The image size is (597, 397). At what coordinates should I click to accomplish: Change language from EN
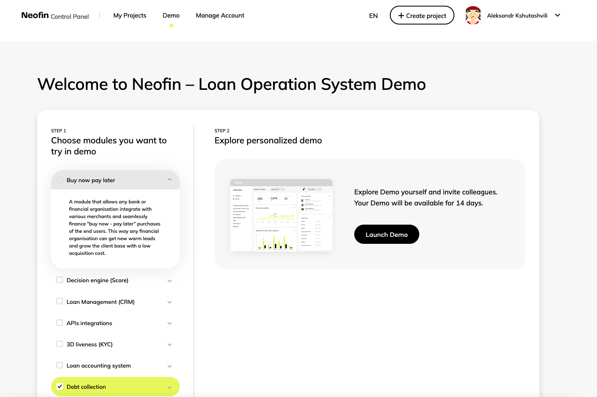coord(373,16)
